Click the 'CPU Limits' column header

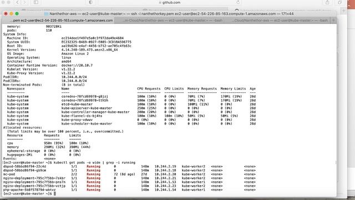pyautogui.click(x=174, y=89)
